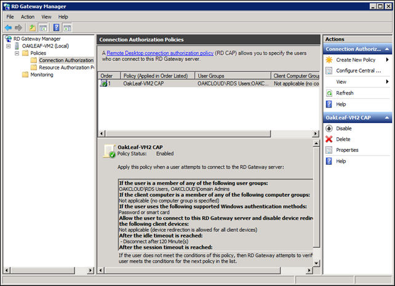Open the Action menu
This screenshot has height=286, width=395.
point(28,17)
